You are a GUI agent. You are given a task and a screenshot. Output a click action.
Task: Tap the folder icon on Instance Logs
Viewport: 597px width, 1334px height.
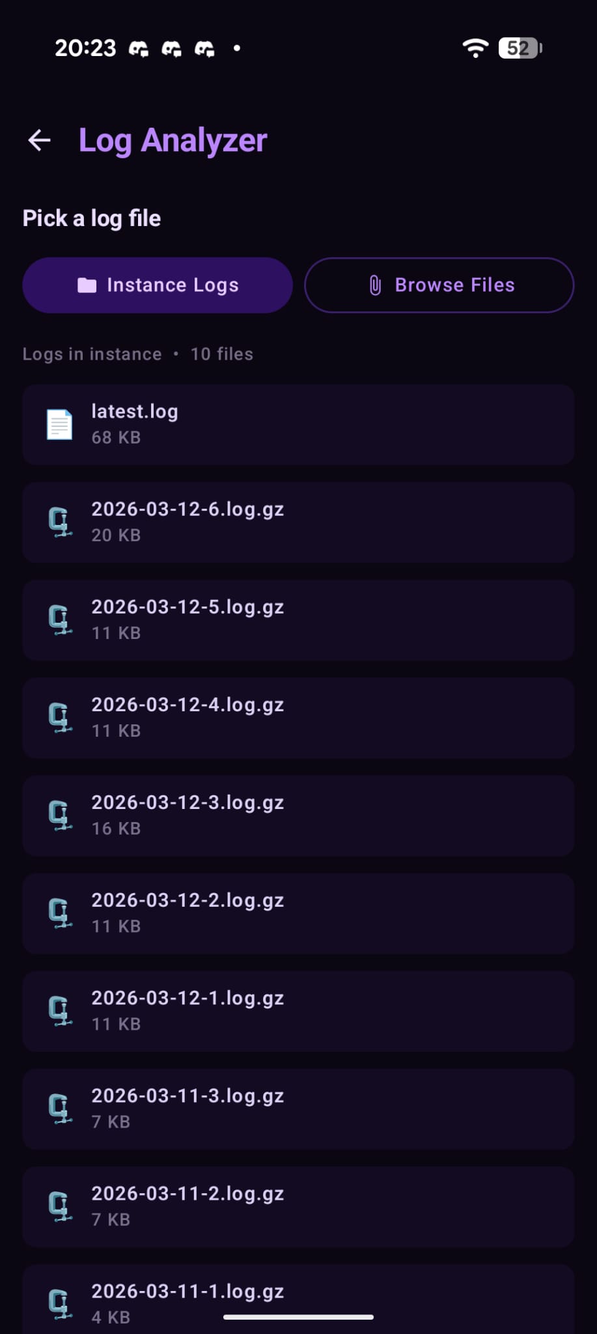click(x=87, y=285)
